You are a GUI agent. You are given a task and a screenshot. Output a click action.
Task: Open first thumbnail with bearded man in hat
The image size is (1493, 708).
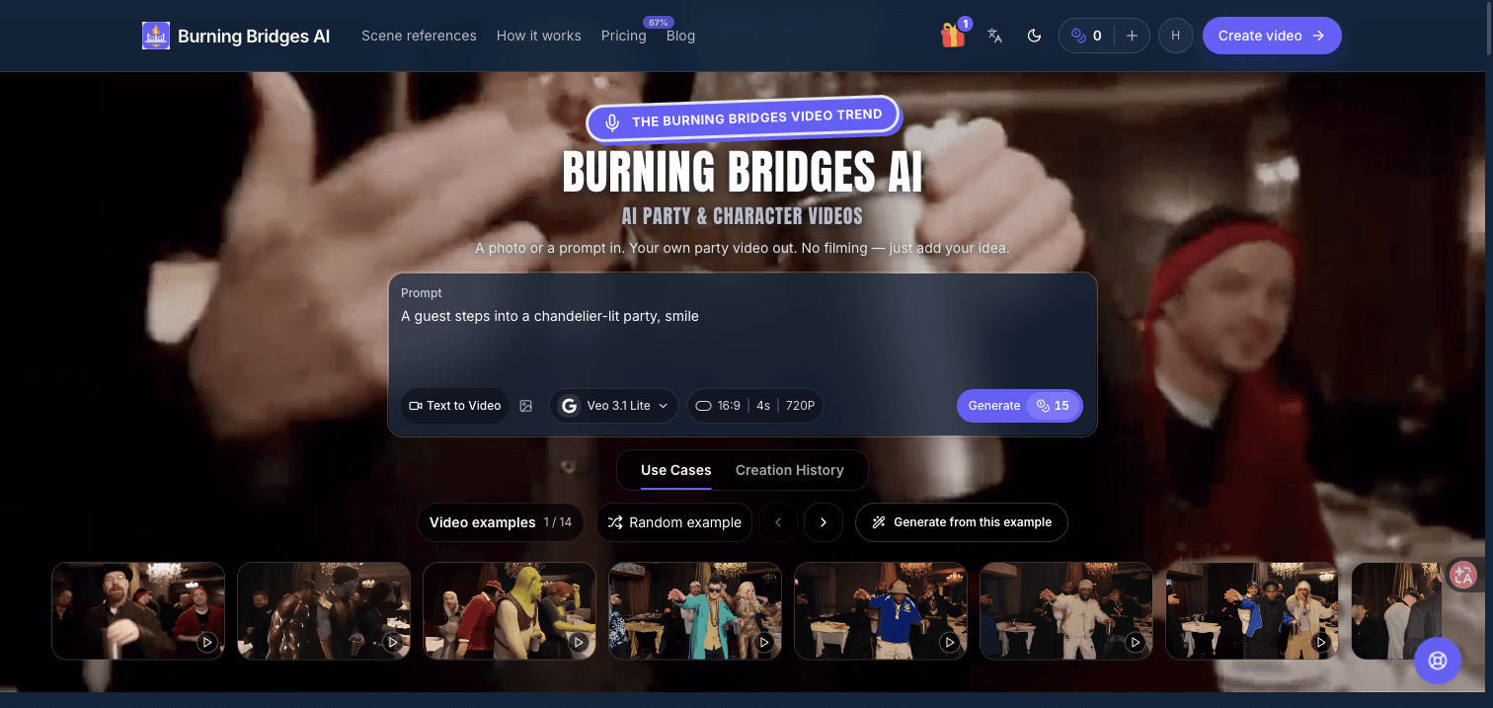point(138,610)
